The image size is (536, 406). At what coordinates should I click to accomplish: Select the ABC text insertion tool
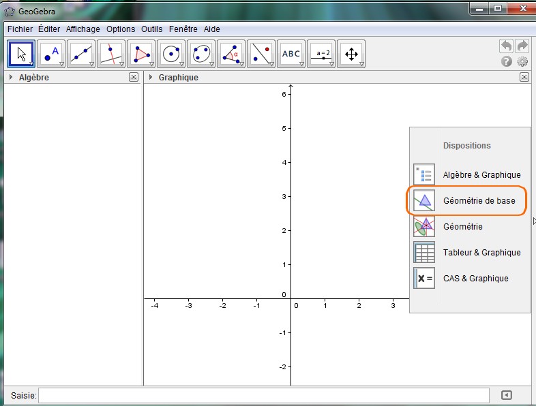pyautogui.click(x=291, y=54)
